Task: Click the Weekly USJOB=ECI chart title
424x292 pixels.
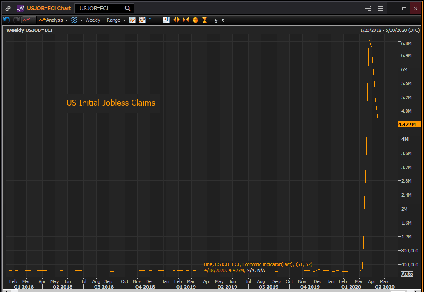Action: click(x=29, y=30)
